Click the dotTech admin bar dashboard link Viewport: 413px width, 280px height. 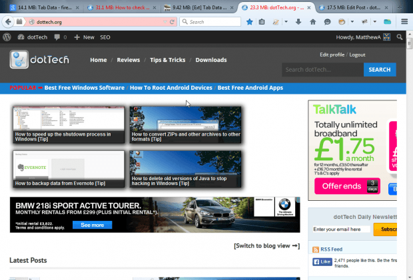point(33,37)
